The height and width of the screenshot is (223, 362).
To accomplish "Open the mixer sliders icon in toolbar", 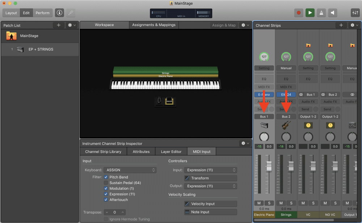I will (x=355, y=13).
